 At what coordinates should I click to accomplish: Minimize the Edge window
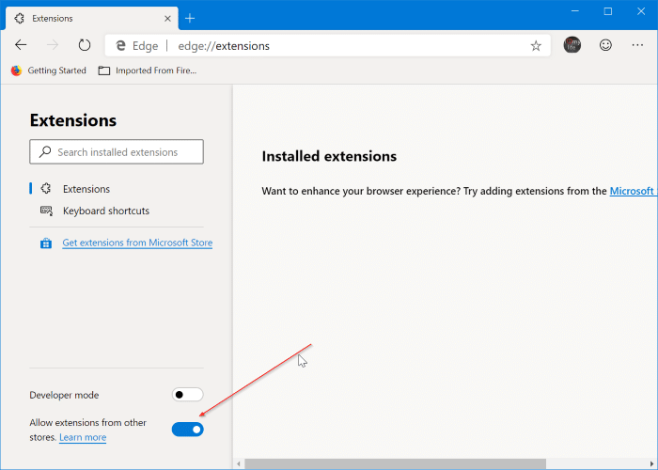point(575,11)
